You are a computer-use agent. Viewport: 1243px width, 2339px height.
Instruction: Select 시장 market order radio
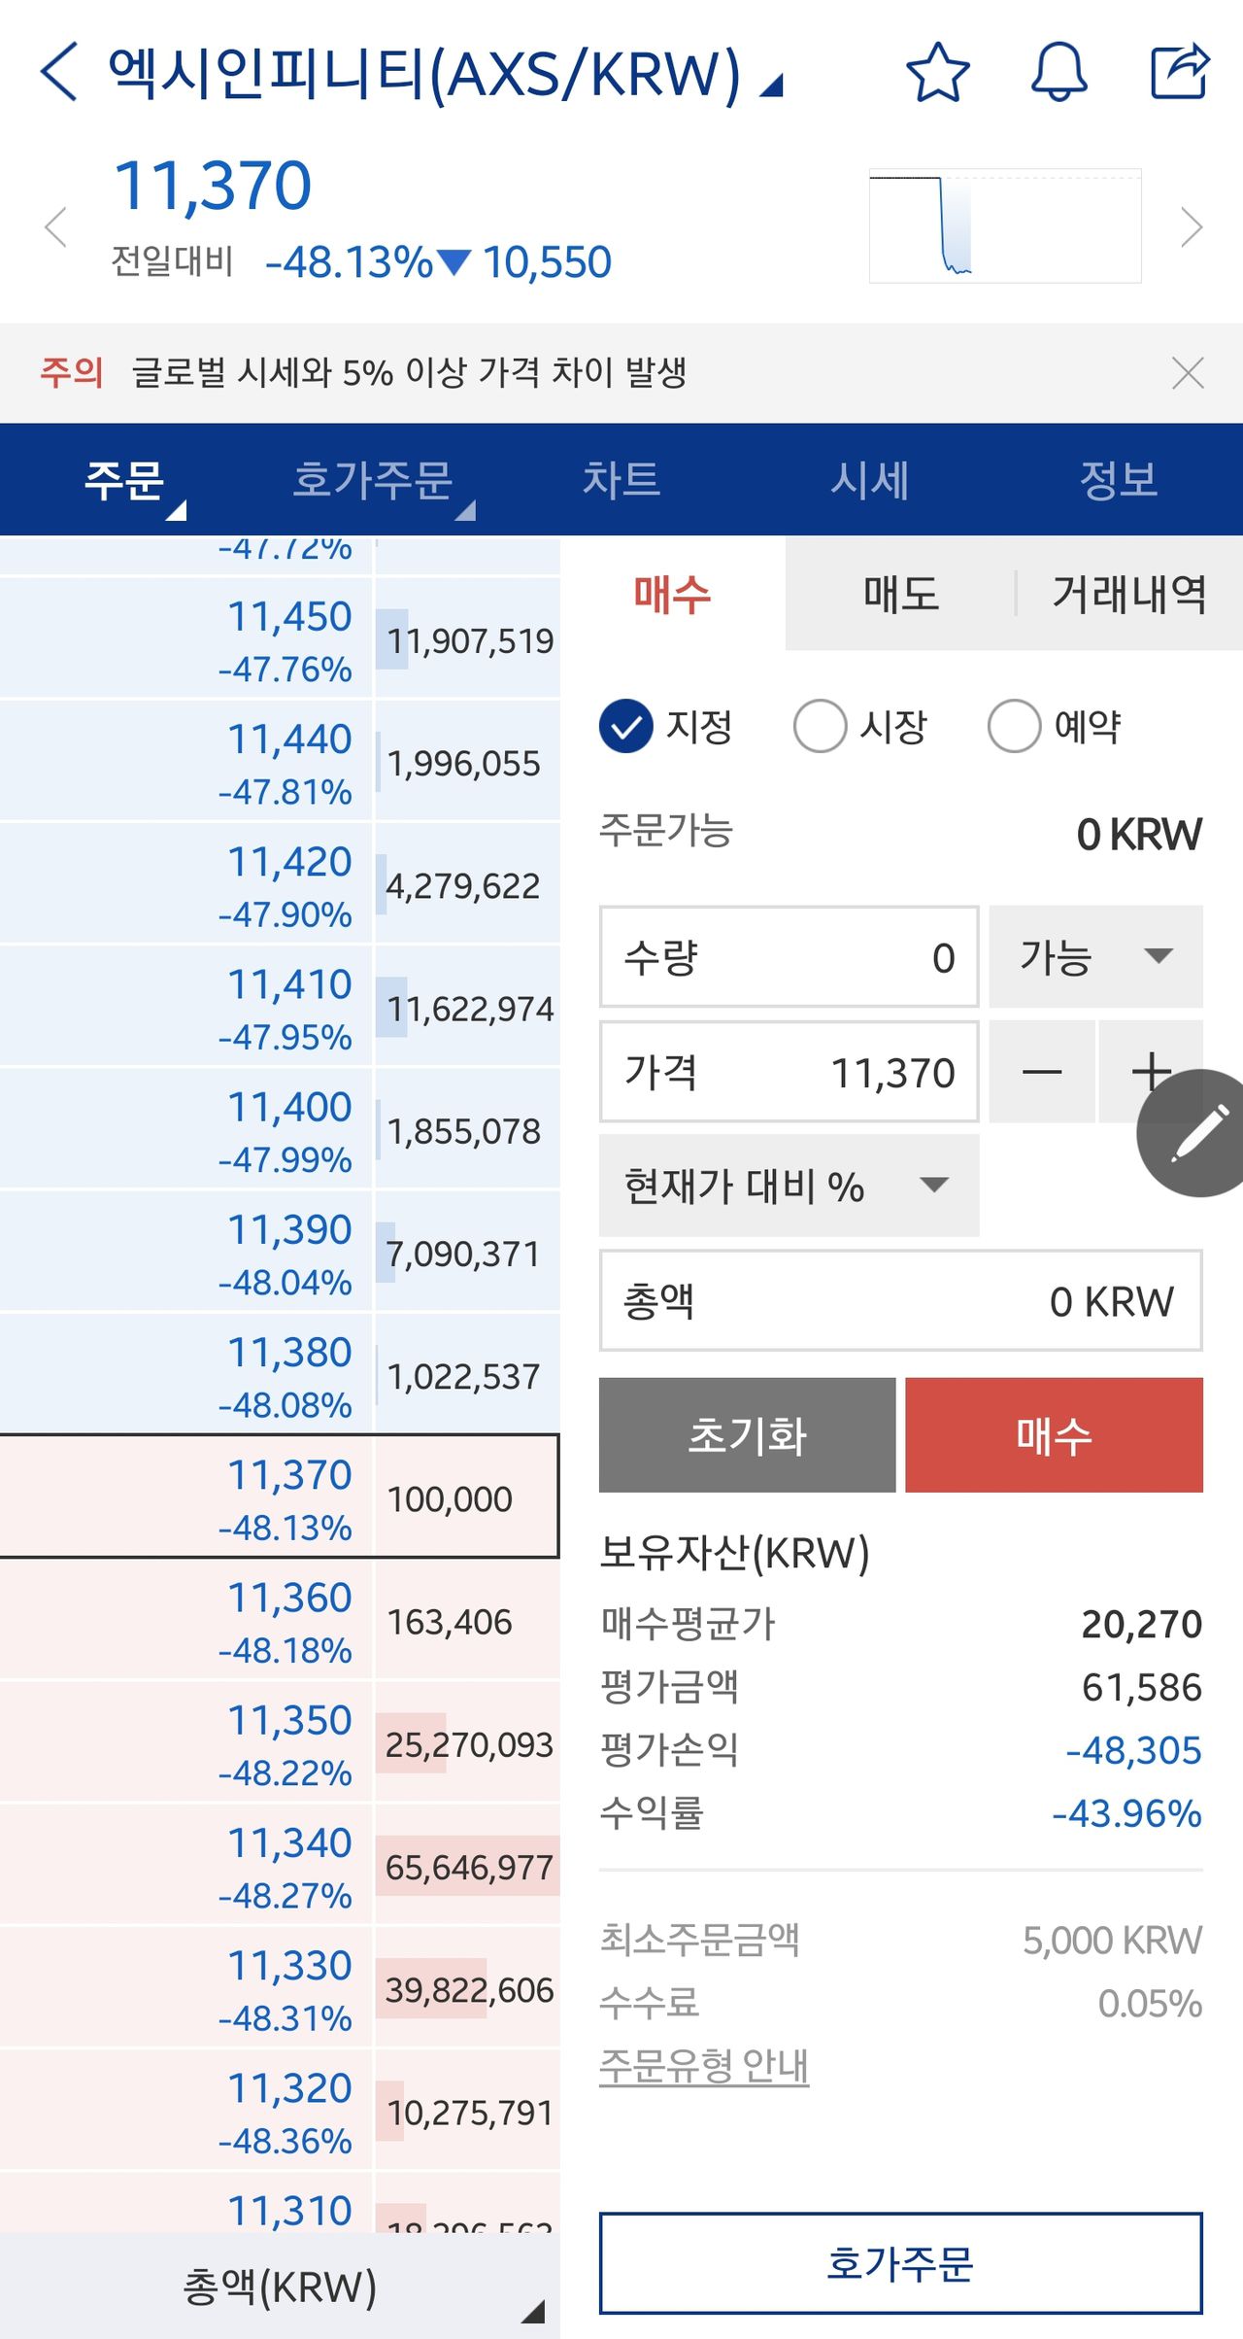[x=821, y=726]
